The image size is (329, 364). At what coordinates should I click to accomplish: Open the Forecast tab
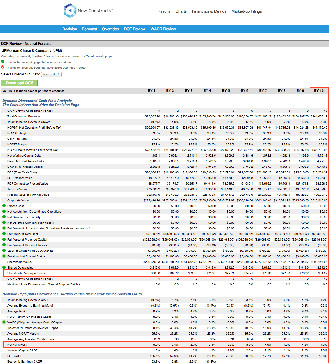tap(89, 29)
